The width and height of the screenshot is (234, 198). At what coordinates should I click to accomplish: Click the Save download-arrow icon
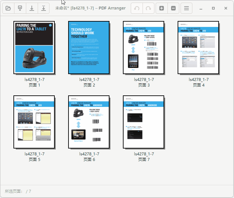32,8
